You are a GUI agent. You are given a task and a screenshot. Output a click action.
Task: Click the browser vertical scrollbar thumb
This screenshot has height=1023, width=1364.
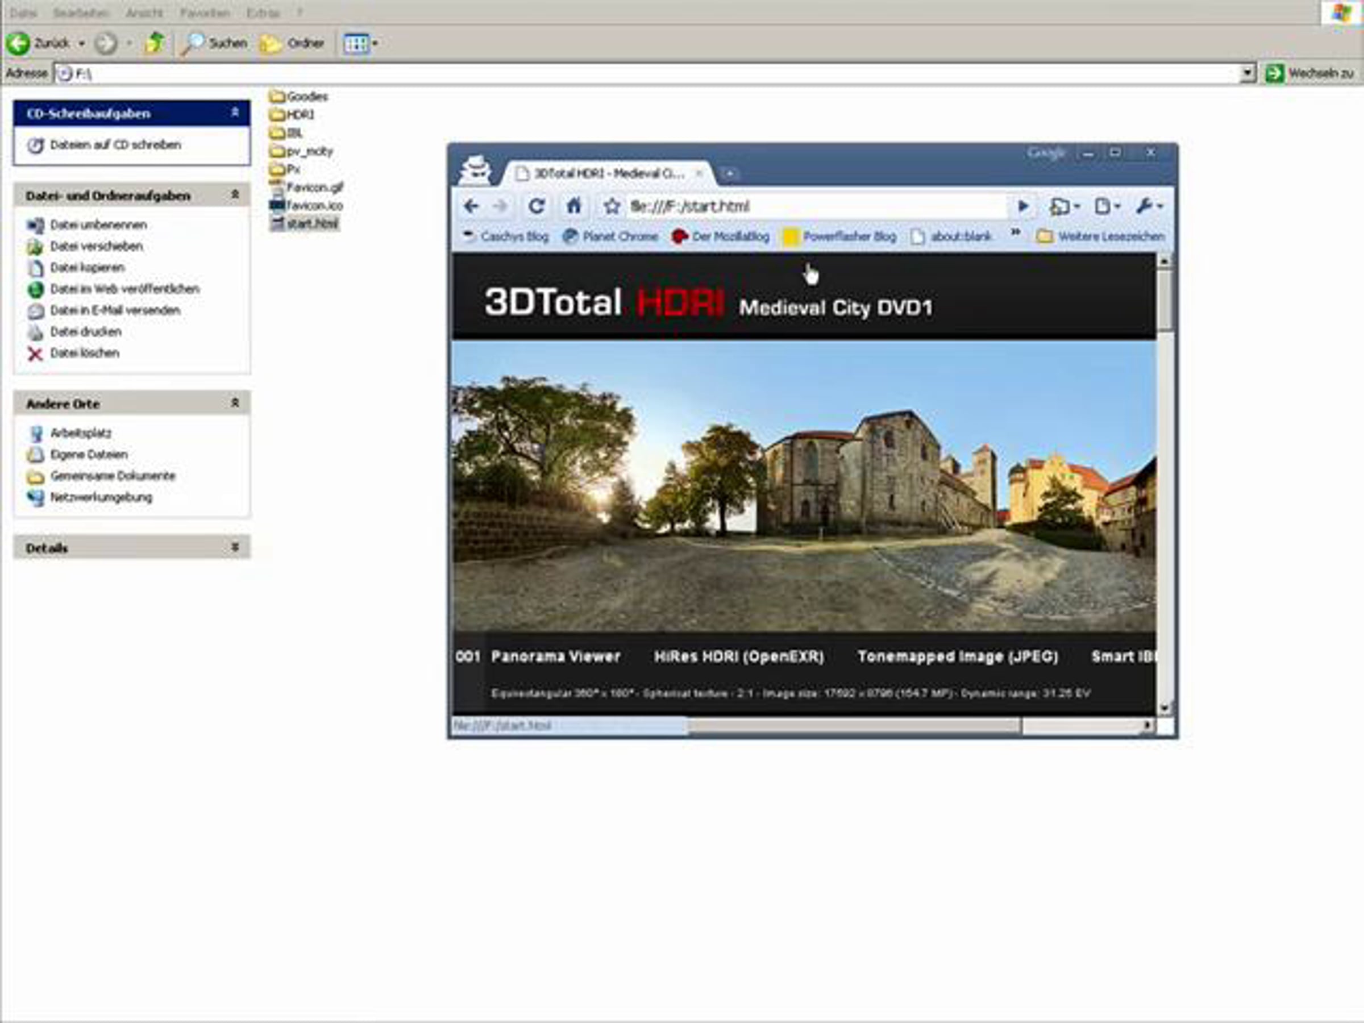[x=1164, y=299]
